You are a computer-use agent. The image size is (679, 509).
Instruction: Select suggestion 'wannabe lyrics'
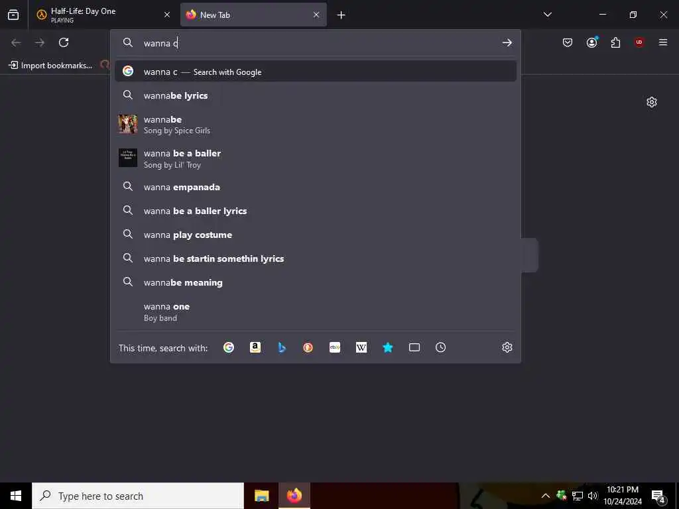tap(316, 95)
